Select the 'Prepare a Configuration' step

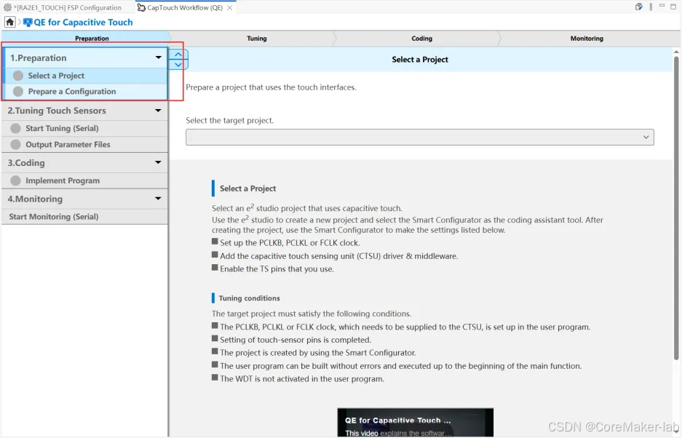click(x=86, y=92)
